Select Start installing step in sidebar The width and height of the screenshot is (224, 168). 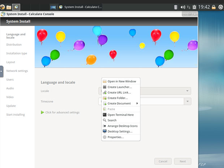[16, 115]
